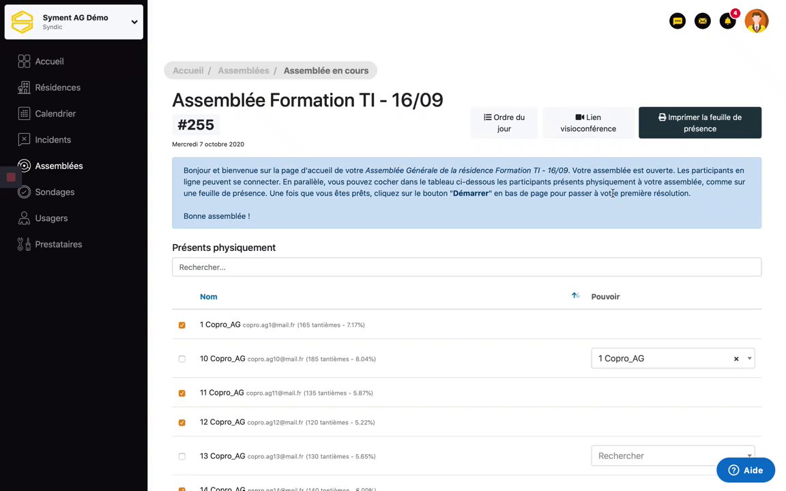Screen dimensions: 786x491
Task: Expand the Syment AG Démo account switcher
Action: tap(134, 22)
